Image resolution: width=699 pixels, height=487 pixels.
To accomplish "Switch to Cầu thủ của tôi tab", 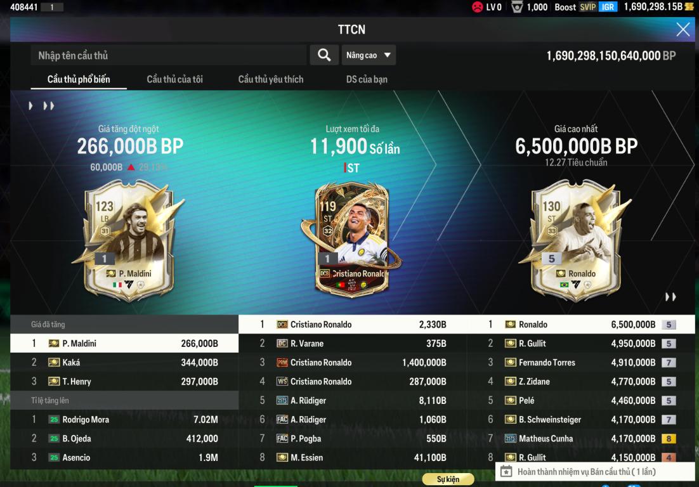I will tap(175, 79).
